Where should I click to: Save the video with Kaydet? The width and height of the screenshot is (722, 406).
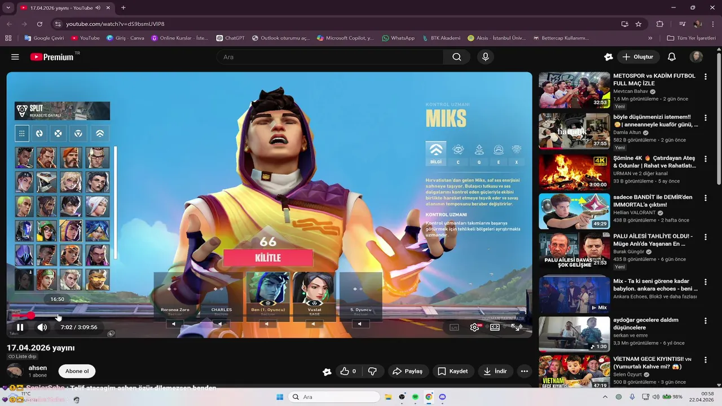[453, 371]
